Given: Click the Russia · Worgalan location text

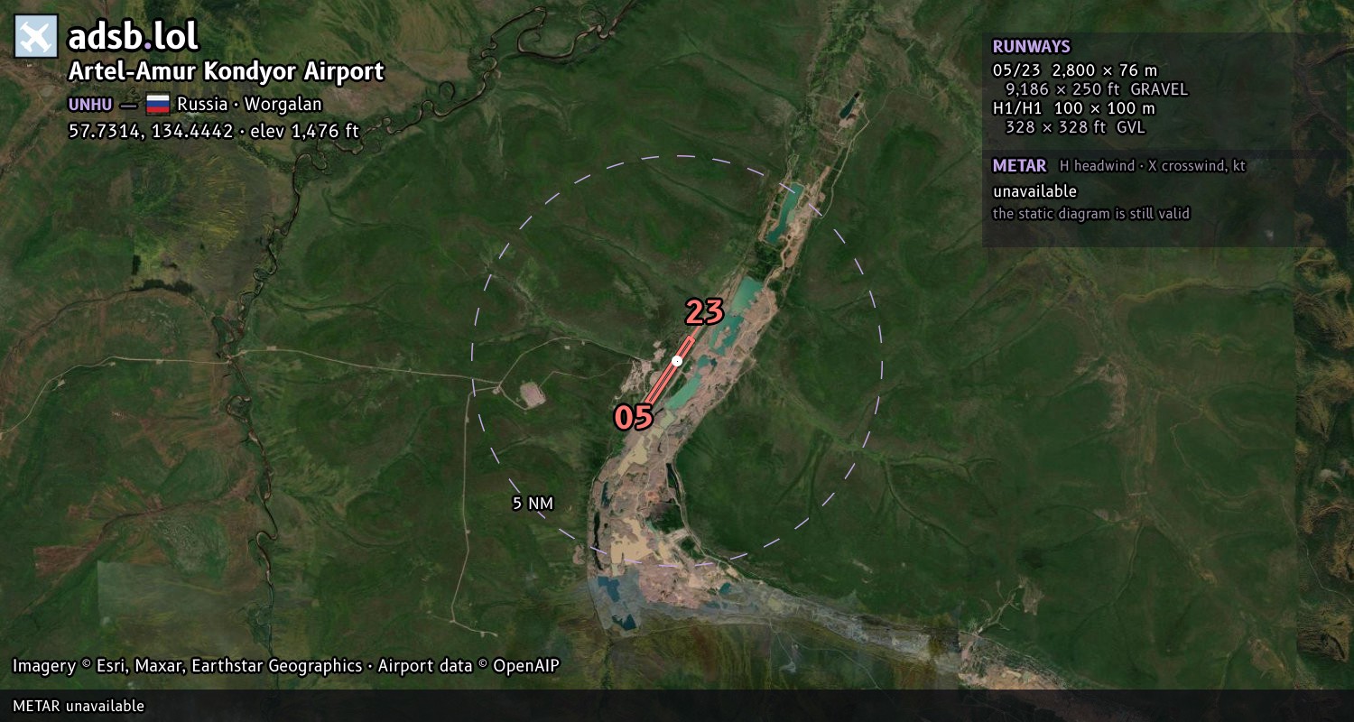Looking at the screenshot, I should click(249, 104).
